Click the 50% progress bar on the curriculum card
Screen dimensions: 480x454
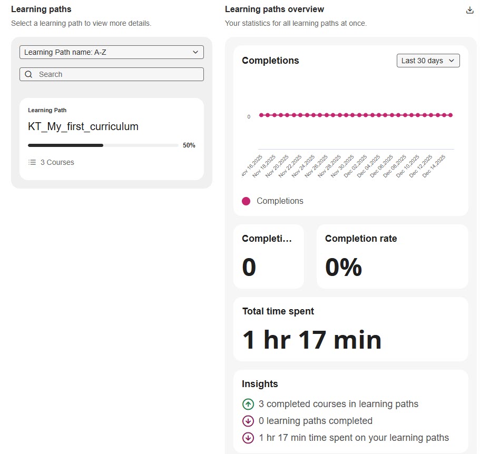point(103,145)
